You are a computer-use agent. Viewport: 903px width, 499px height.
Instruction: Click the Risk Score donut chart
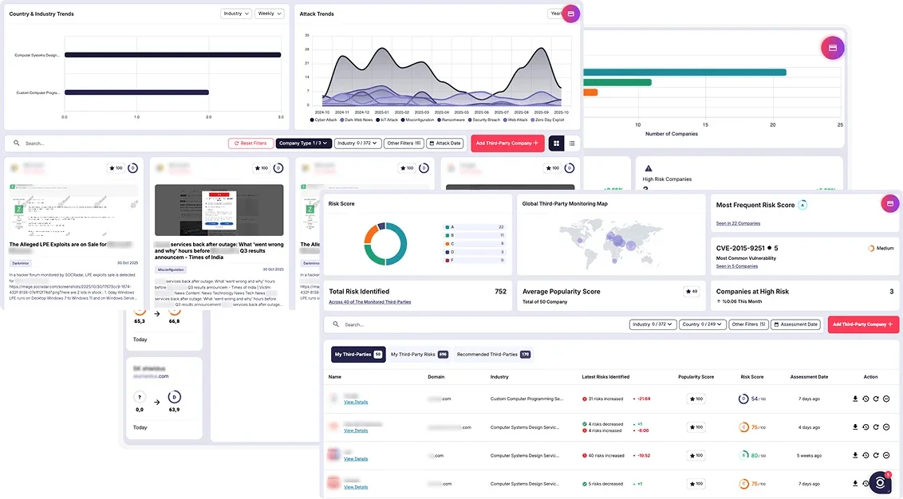[x=385, y=243]
